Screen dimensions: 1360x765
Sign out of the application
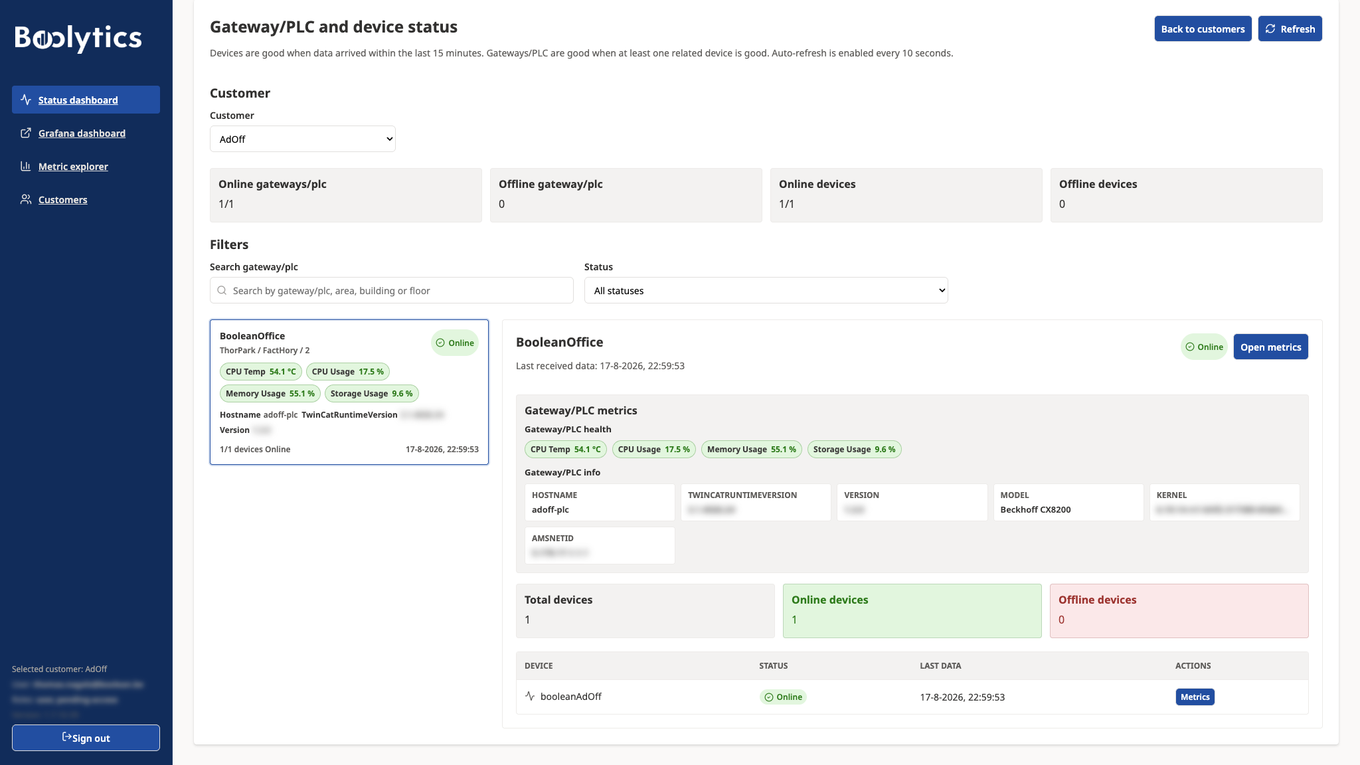click(x=86, y=738)
